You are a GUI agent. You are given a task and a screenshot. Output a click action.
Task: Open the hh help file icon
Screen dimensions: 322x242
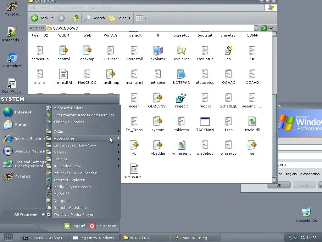[x=228, y=51]
